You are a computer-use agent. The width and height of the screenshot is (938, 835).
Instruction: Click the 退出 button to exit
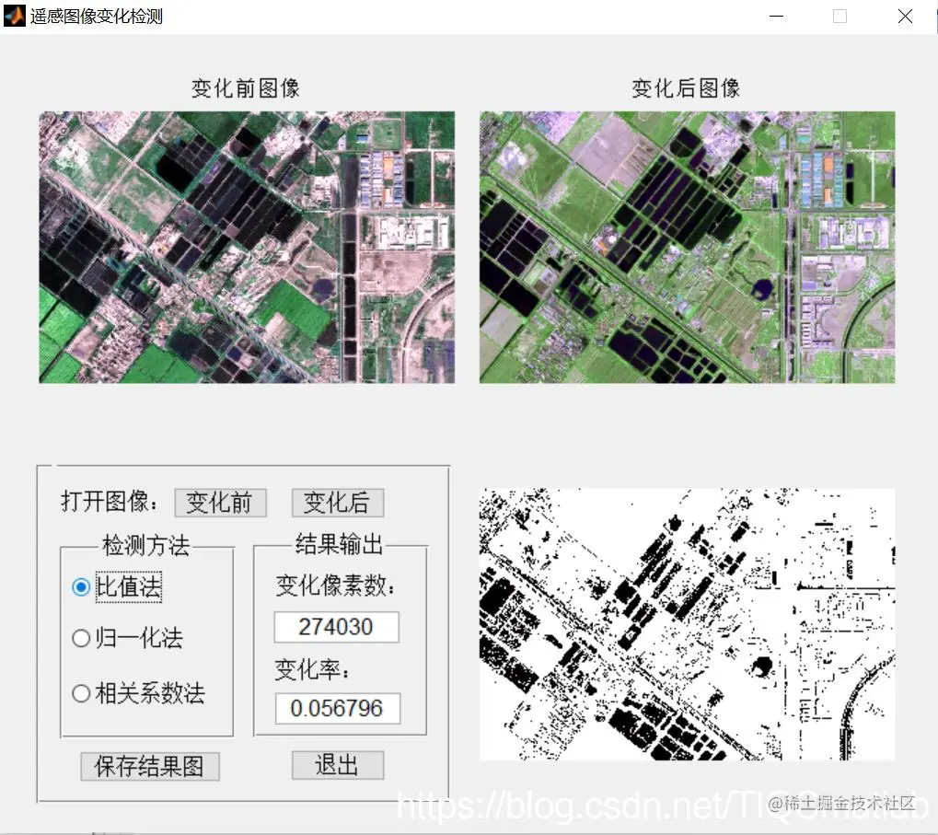tap(337, 764)
